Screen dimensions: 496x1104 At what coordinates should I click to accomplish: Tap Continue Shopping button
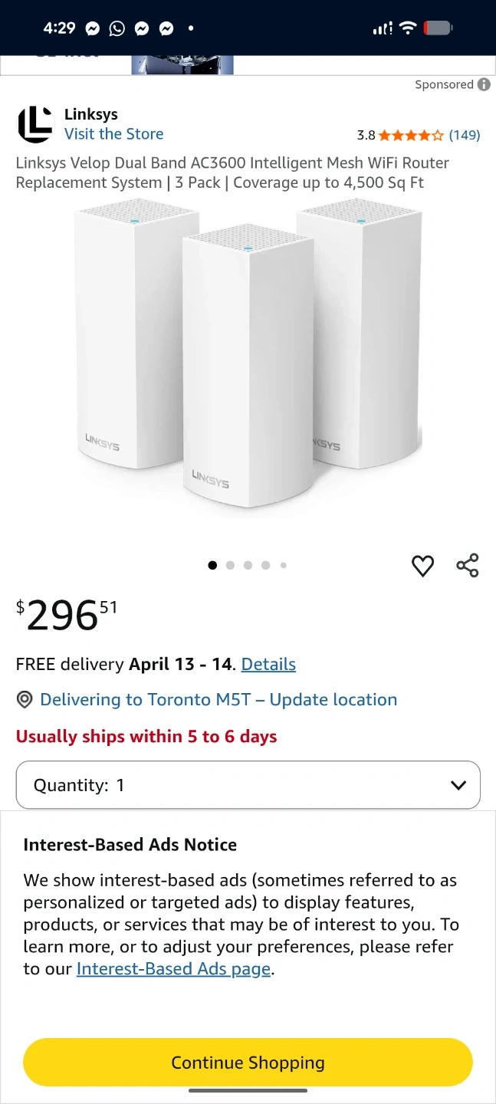[248, 1063]
